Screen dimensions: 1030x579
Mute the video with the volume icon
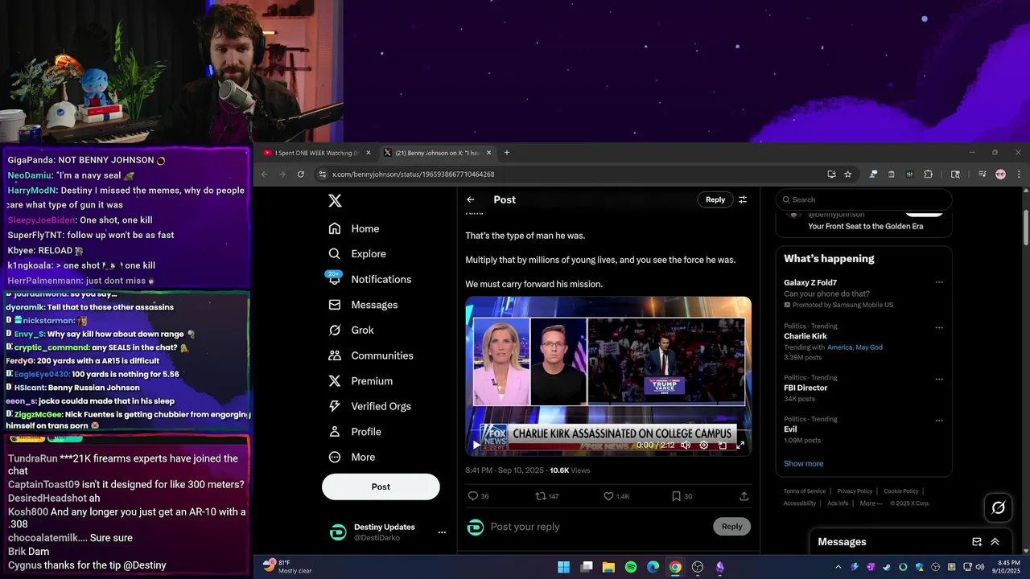pos(686,445)
